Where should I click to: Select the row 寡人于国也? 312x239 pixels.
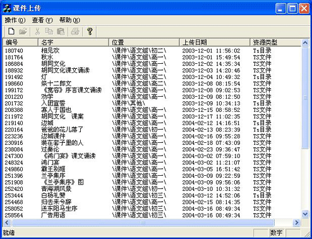(x=152, y=110)
